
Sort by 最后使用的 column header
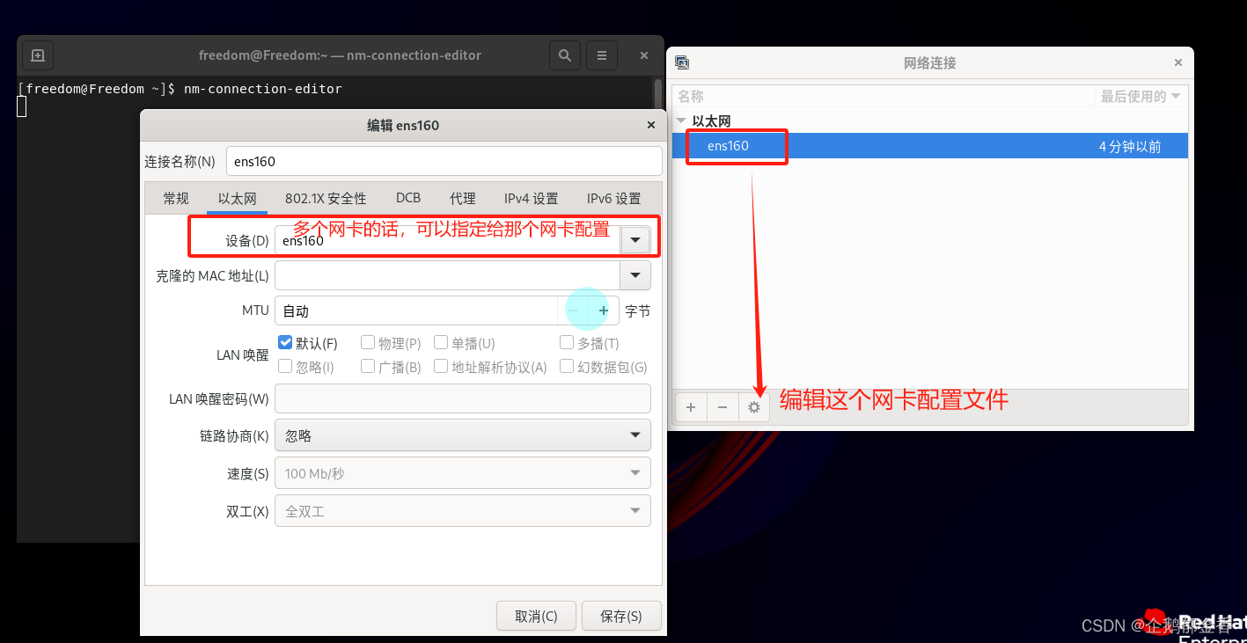coord(1141,97)
